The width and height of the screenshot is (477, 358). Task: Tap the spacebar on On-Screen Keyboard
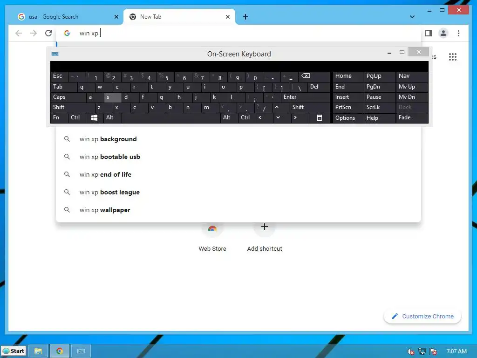click(x=170, y=117)
